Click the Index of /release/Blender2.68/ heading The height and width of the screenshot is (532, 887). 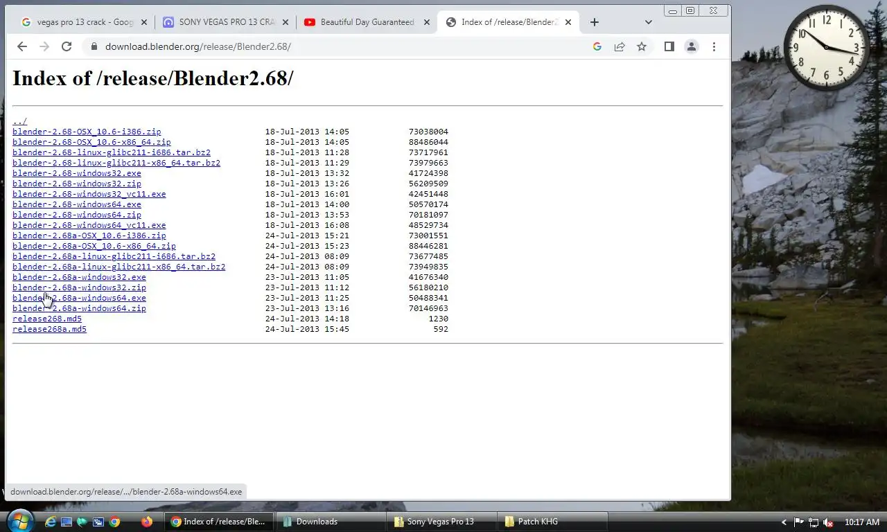coord(153,78)
